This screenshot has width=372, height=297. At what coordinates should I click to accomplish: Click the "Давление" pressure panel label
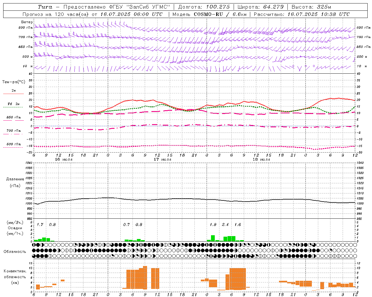coord(15,179)
